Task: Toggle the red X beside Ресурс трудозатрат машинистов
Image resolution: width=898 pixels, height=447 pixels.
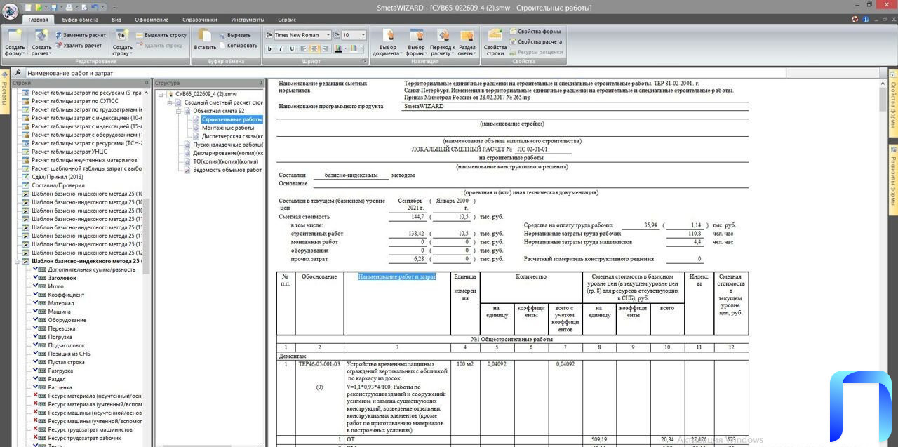Action: pos(35,429)
